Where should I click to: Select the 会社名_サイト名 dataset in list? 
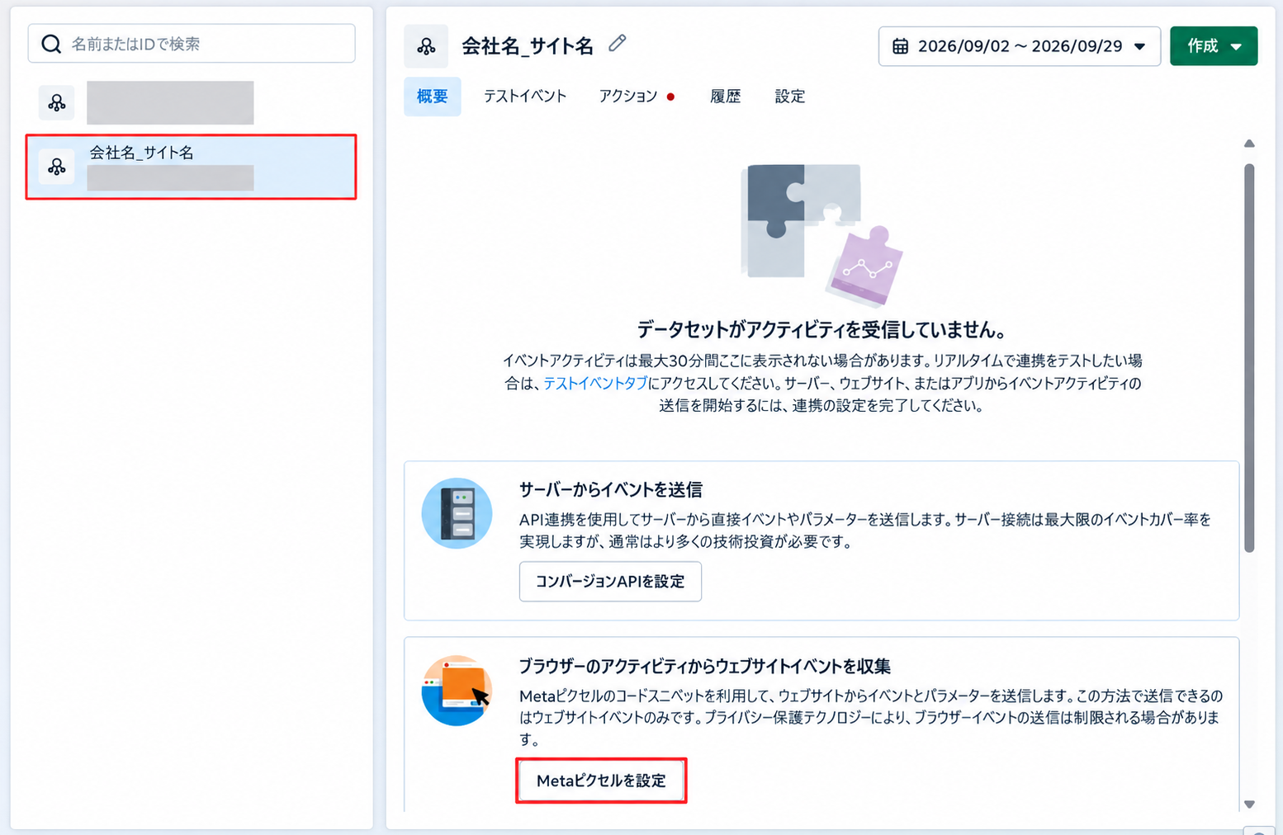tap(192, 167)
